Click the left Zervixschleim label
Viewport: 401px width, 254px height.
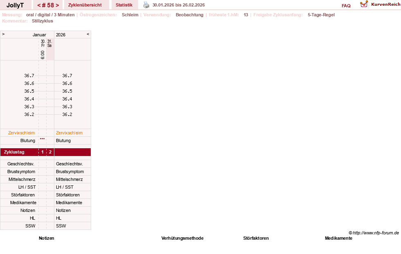[22, 133]
